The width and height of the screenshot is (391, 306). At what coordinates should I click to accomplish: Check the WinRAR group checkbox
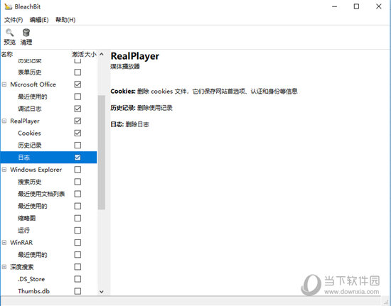point(77,243)
